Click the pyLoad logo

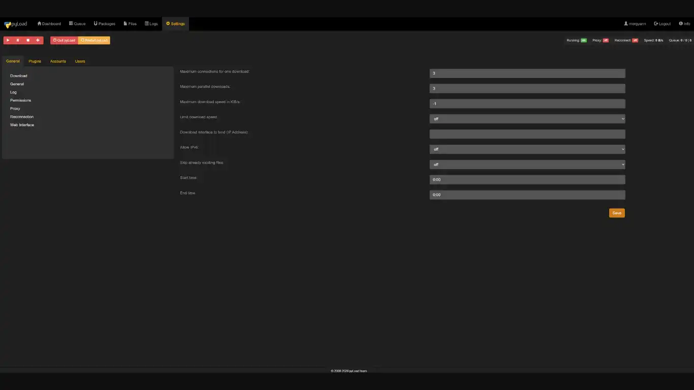point(16,24)
